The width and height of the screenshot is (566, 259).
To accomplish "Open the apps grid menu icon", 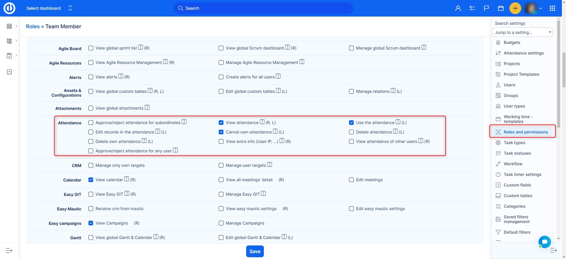I will (552, 8).
